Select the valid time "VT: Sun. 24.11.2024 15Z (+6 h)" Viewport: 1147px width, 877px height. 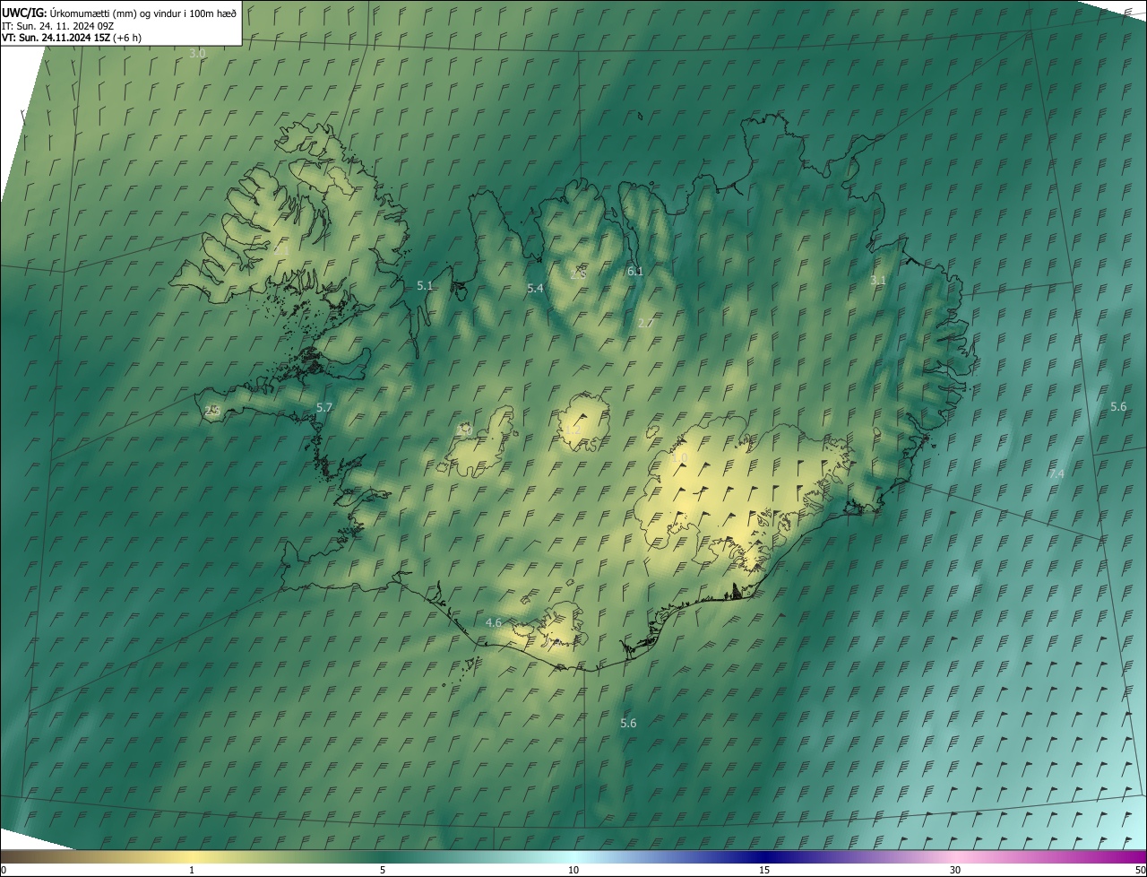[72, 38]
